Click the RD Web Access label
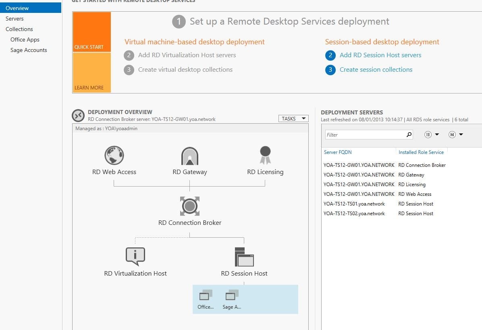Screen dimensions: 482x330 tap(114, 172)
